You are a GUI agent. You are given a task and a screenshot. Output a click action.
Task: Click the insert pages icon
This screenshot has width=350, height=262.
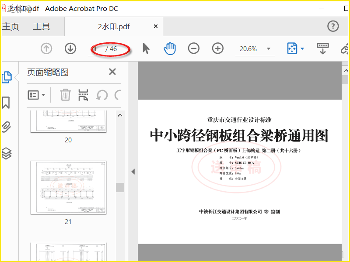(83, 95)
